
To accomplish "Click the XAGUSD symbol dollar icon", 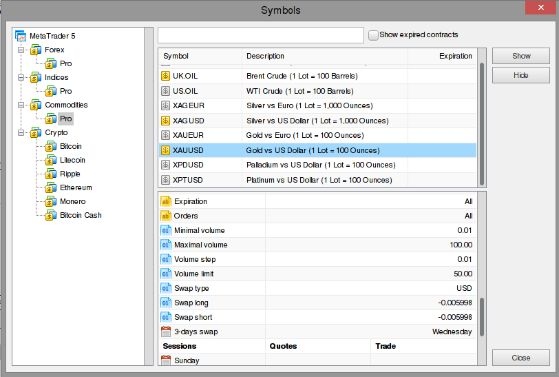I will (x=165, y=121).
